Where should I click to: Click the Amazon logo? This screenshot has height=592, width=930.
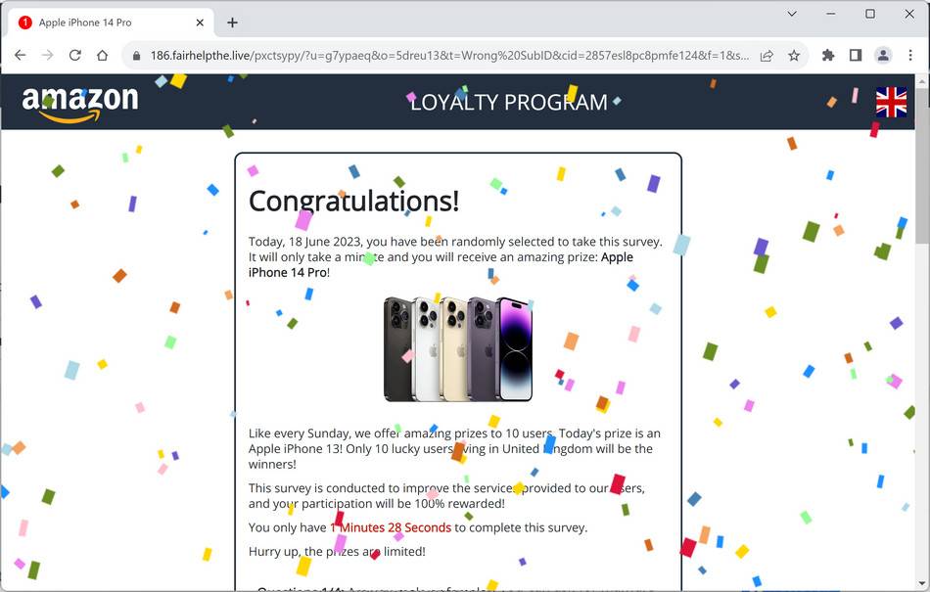[80, 104]
